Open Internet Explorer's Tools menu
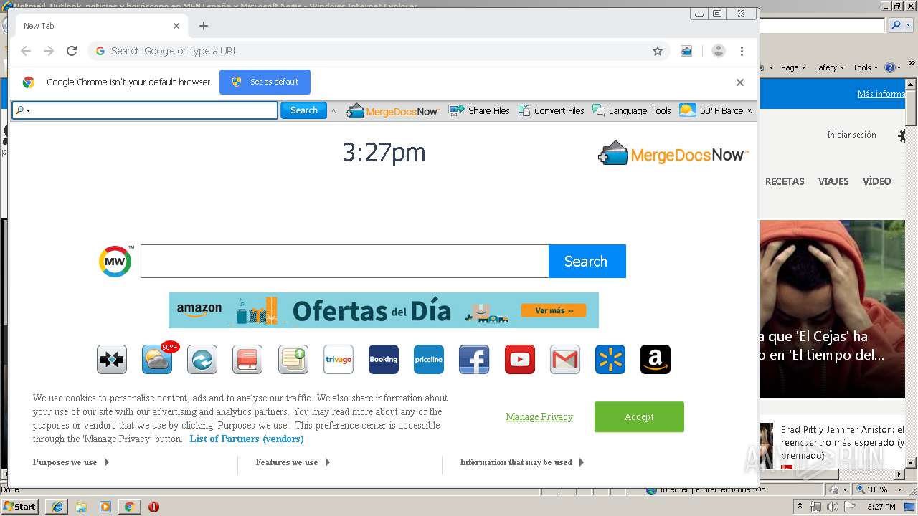The image size is (918, 516). pos(866,67)
